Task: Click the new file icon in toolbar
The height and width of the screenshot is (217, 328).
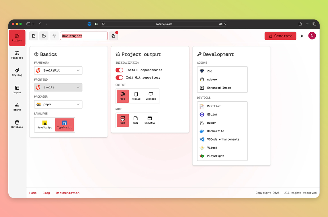Action: (34, 36)
